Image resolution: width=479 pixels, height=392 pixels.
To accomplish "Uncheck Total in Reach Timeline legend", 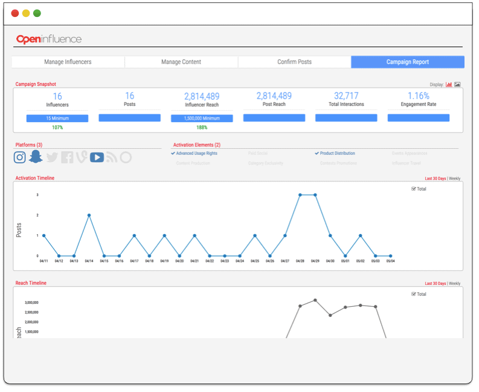I will (x=413, y=294).
